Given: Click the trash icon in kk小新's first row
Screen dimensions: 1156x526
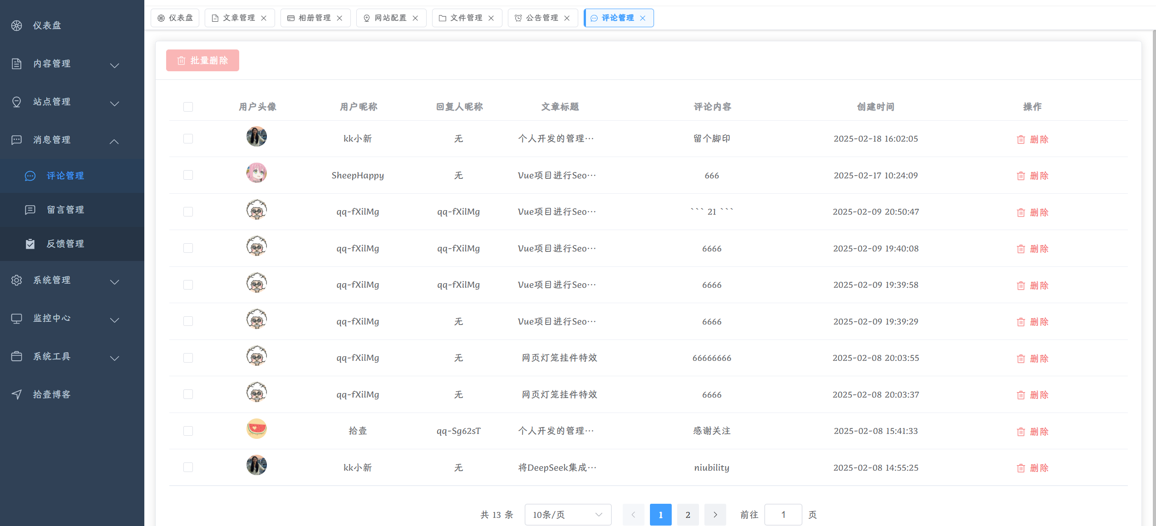Looking at the screenshot, I should point(1021,139).
